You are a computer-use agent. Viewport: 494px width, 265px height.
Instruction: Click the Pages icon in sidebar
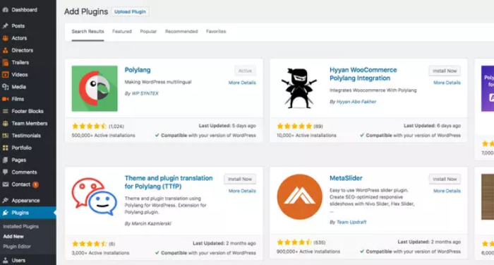point(5,160)
